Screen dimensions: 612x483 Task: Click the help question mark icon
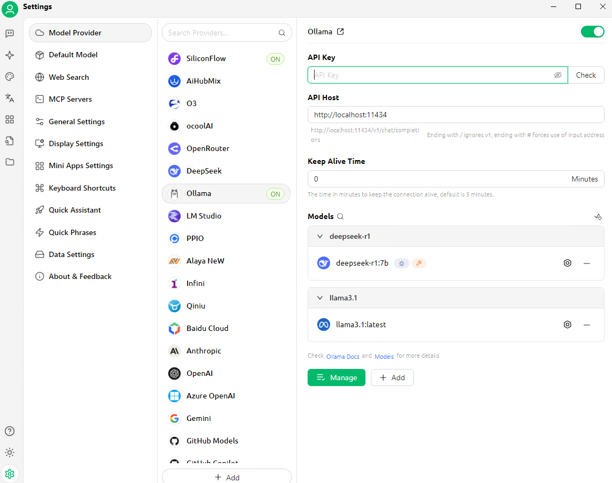tap(10, 431)
